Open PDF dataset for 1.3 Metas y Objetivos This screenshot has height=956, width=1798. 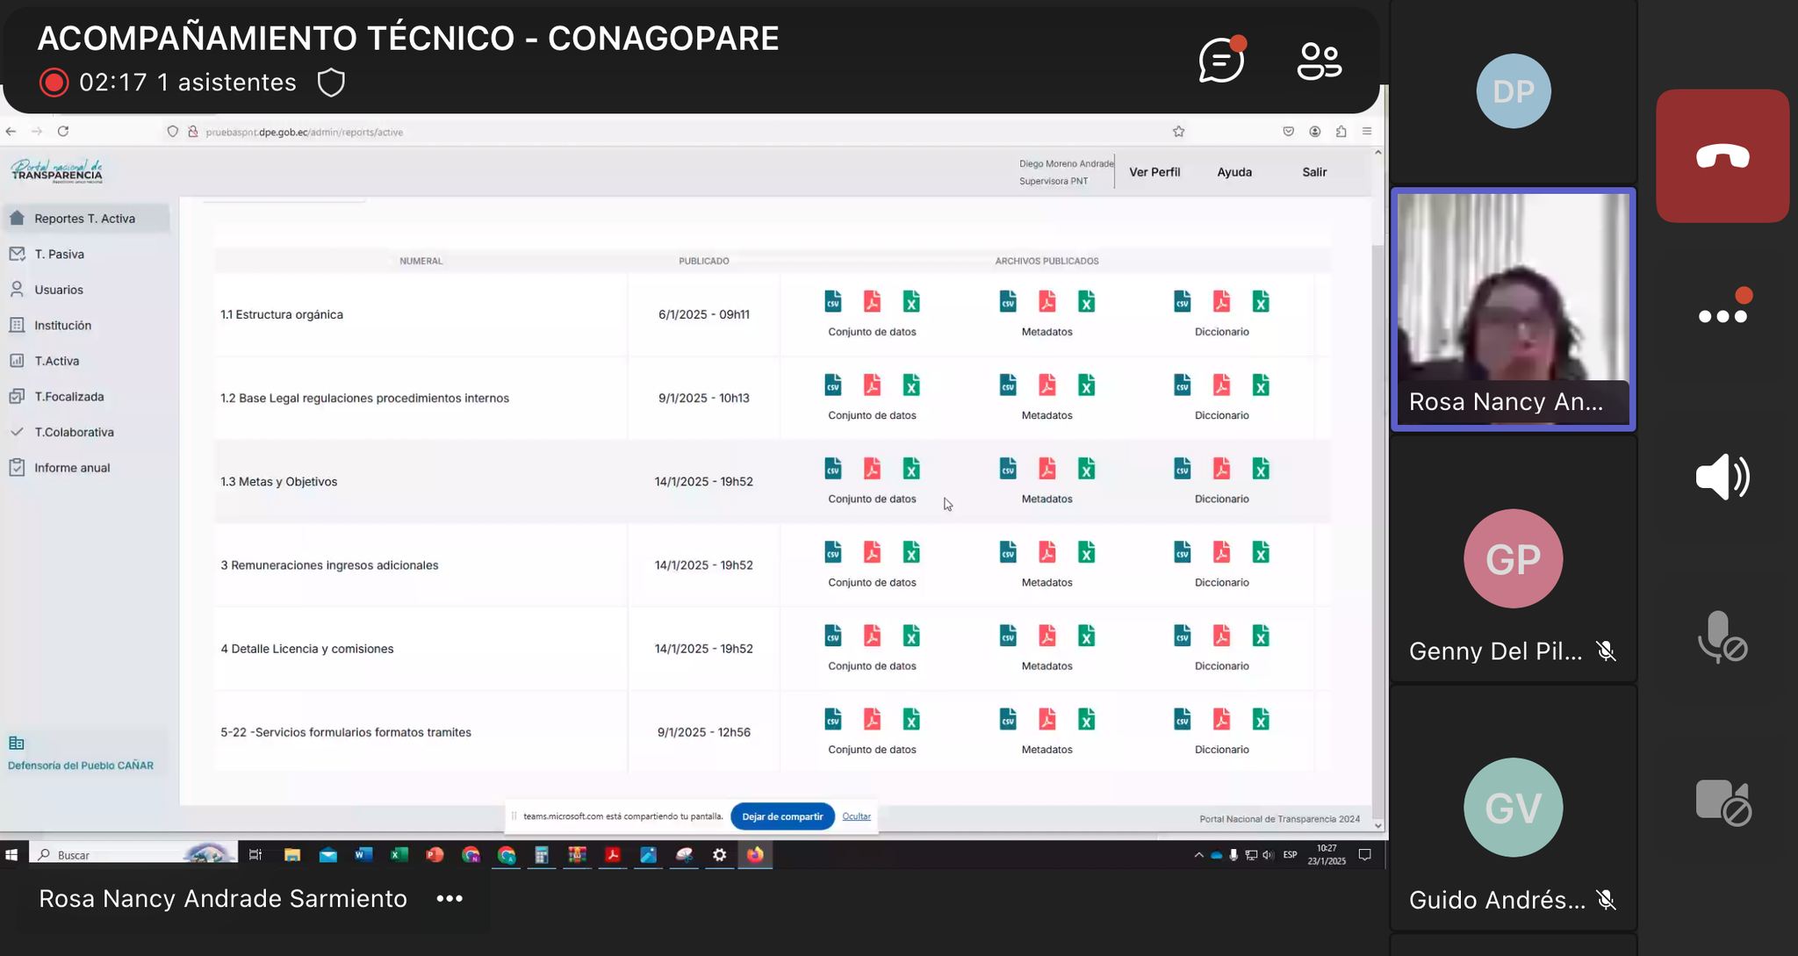(x=872, y=469)
